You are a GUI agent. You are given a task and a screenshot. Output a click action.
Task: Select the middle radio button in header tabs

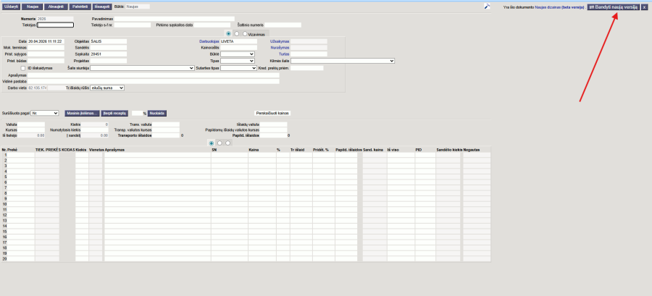(x=236, y=33)
